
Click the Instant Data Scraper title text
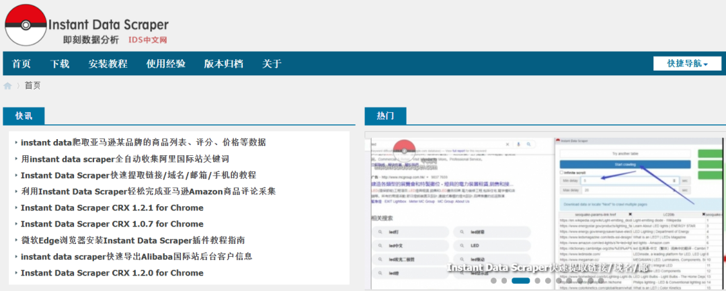(x=108, y=24)
